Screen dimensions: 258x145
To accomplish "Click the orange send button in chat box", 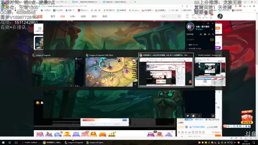I will [x=218, y=136].
